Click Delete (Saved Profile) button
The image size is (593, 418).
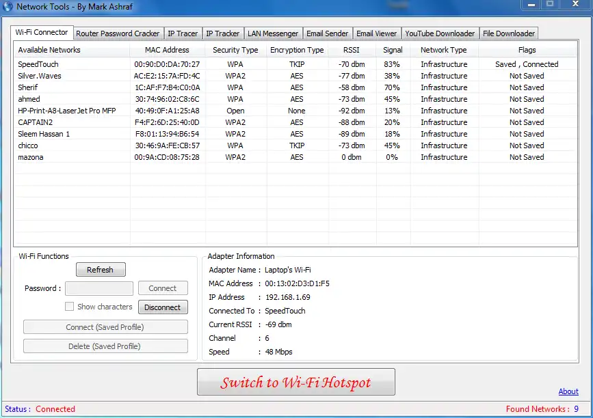(x=105, y=346)
